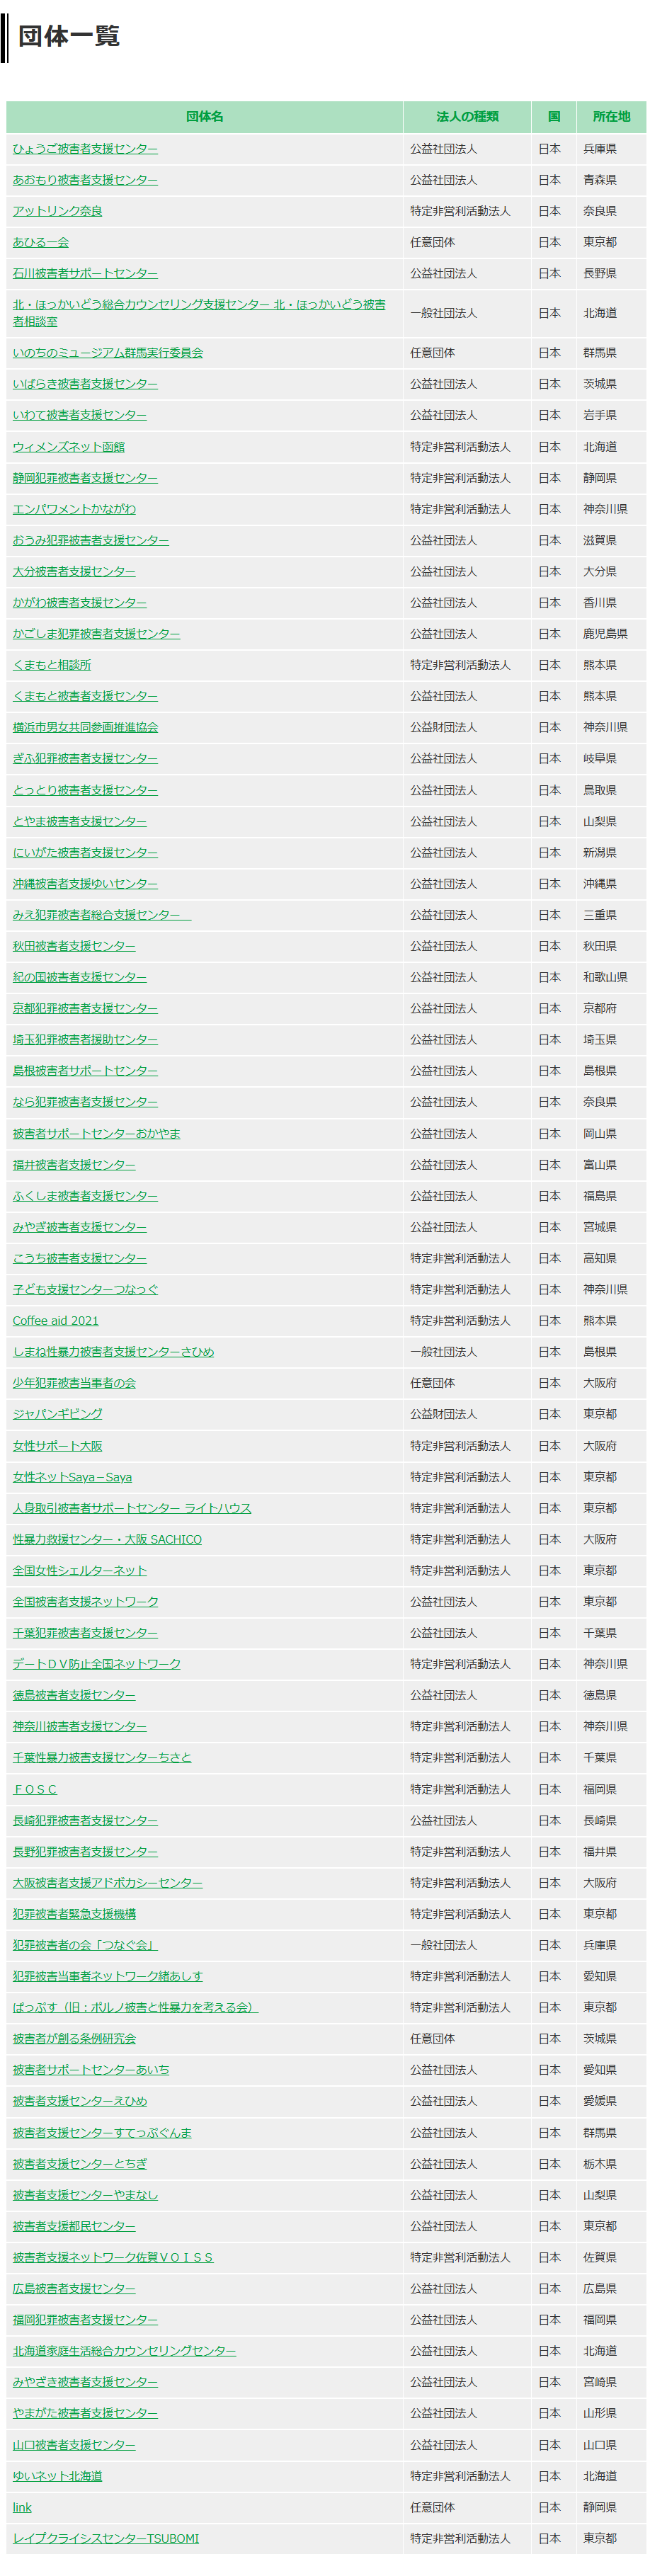The image size is (650, 2576).
Task: Open the ひょうご被害者支援センター link
Action: [85, 149]
